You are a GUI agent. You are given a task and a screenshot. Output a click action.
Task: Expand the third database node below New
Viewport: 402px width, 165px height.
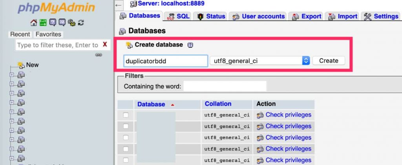tap(12, 93)
